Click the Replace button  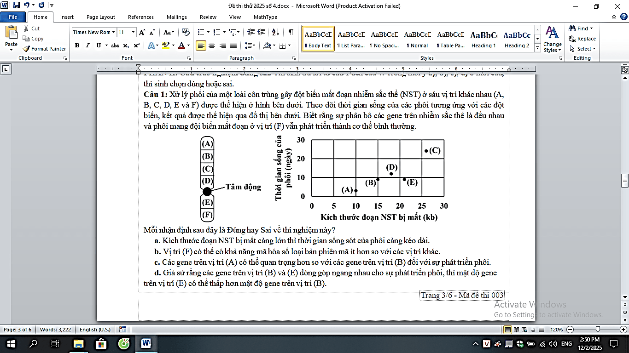click(x=582, y=39)
